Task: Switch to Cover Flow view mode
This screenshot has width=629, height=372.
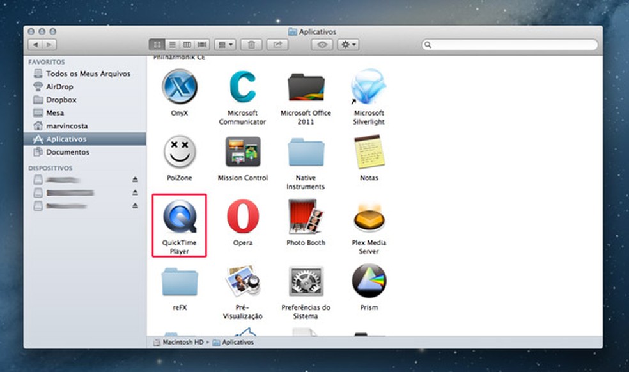Action: (202, 45)
